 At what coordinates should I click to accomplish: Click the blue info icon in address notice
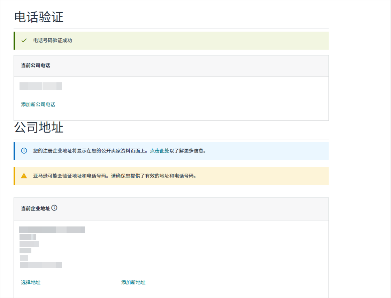24,151
